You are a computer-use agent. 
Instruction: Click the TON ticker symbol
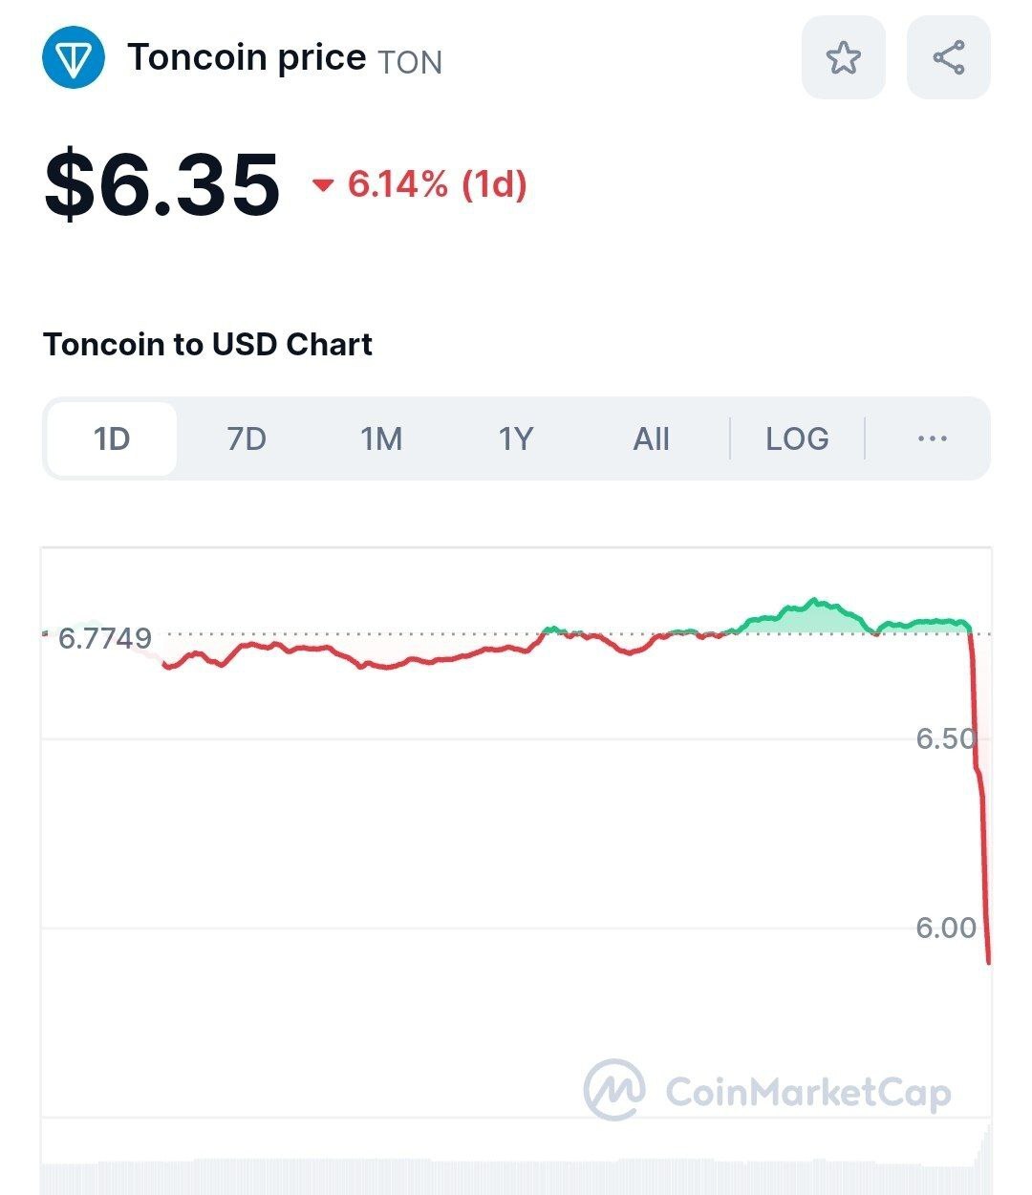(410, 63)
